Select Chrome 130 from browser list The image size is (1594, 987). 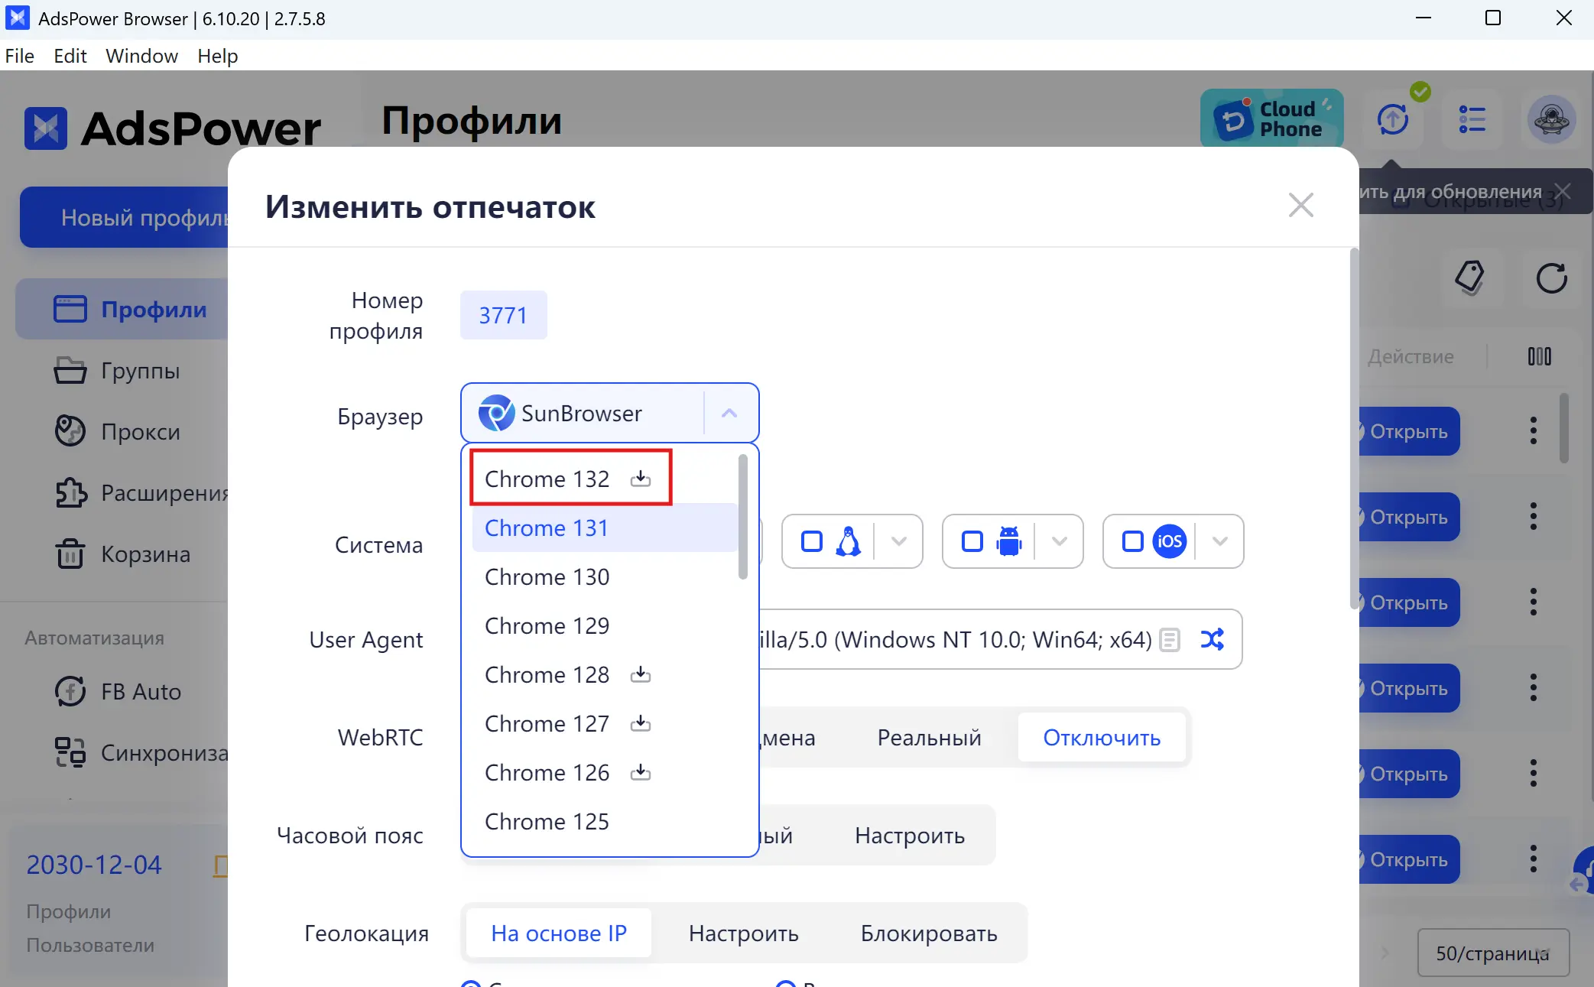click(x=604, y=577)
